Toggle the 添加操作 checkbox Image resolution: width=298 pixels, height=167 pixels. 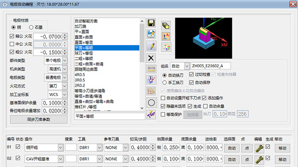(x=204, y=98)
